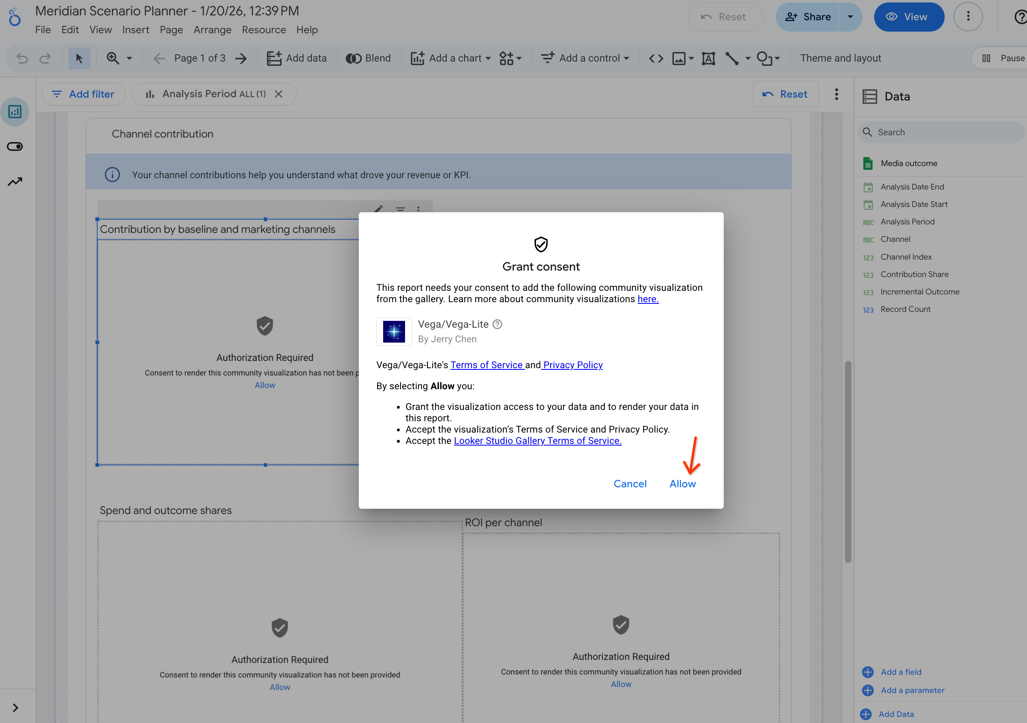
Task: Click the Help question mark icon
Action: [1021, 17]
